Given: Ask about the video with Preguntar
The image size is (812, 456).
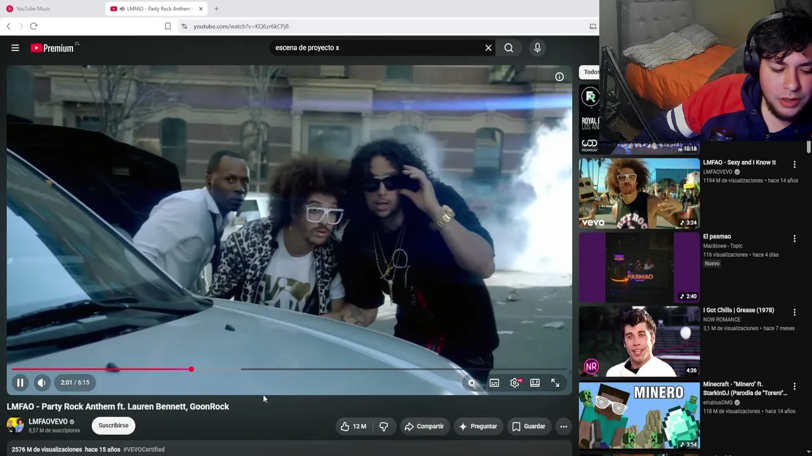Looking at the screenshot, I should click(478, 426).
